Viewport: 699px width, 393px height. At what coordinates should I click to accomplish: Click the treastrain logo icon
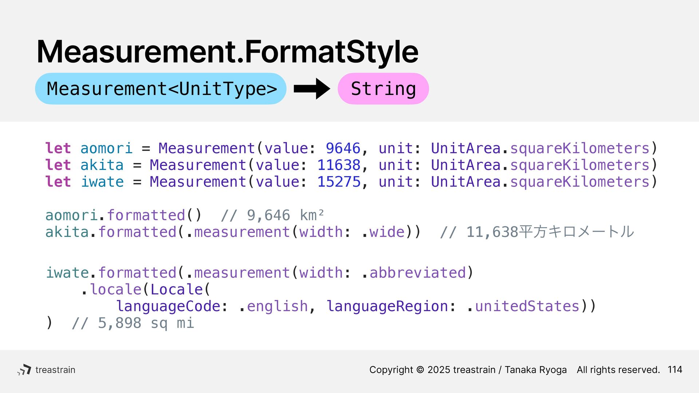tap(24, 370)
